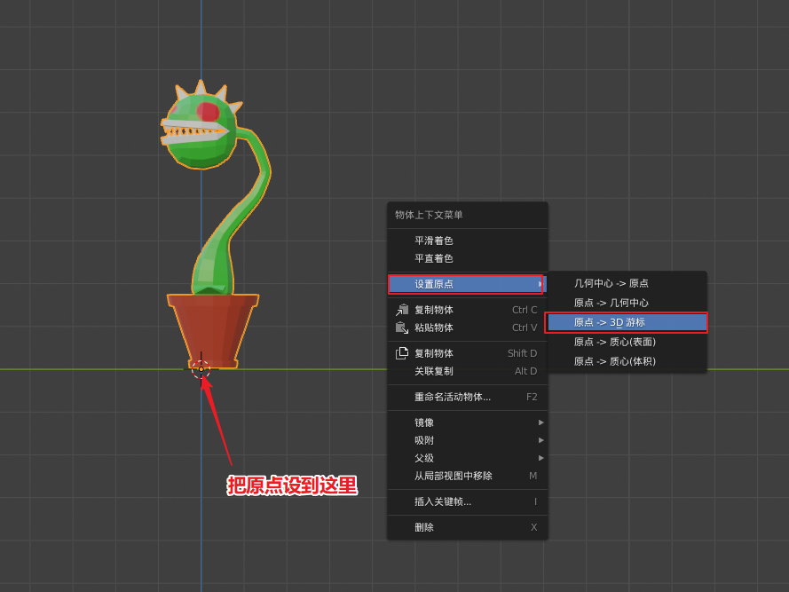Choose 插入关键帧... entry
Image resolution: width=789 pixels, height=592 pixels.
(x=468, y=501)
